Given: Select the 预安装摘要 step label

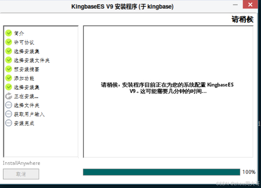Looking at the screenshot, I should (27, 69).
